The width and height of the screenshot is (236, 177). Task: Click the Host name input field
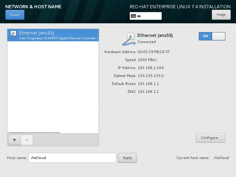tap(72, 158)
